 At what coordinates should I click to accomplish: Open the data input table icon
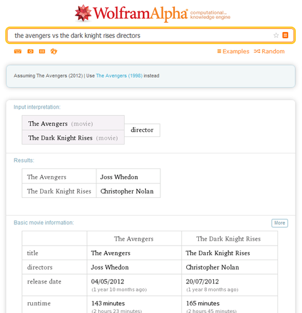pyautogui.click(x=42, y=52)
